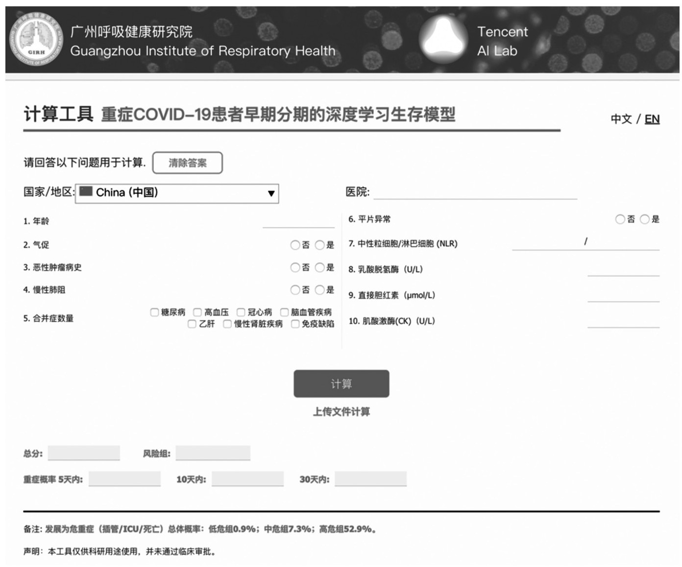Click the 5天内 probability output box
This screenshot has width=682, height=567.
[x=124, y=479]
